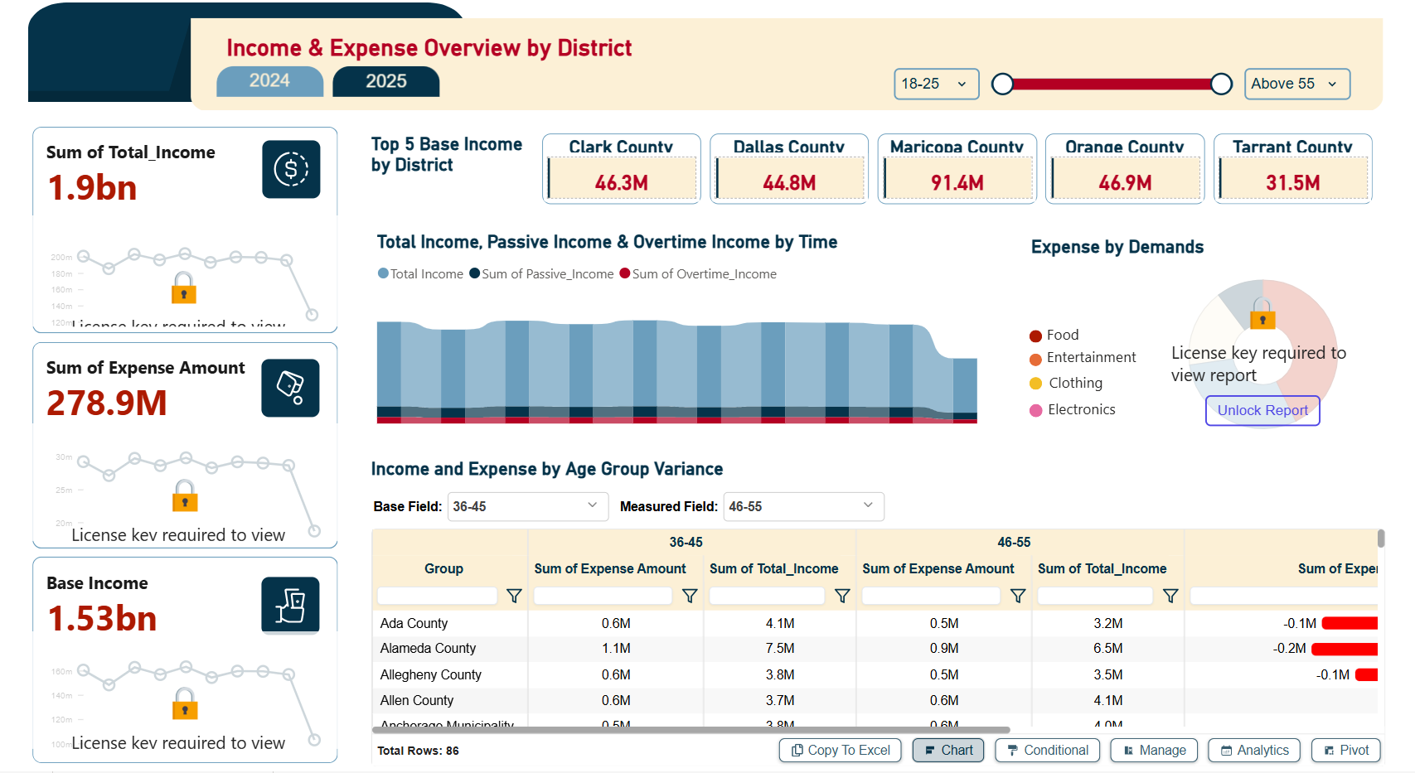
Task: Toggle Sum of Passive_Income legend marker
Action: click(475, 273)
